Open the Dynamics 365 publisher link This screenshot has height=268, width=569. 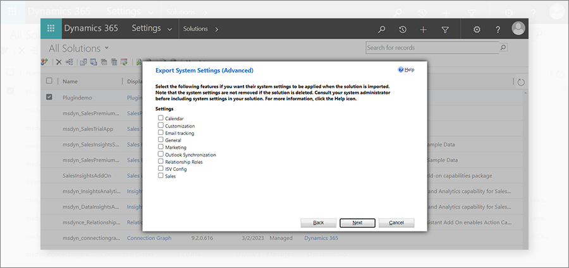tap(321, 238)
